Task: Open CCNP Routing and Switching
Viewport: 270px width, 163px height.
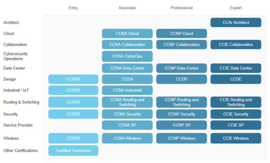Action: point(181,102)
